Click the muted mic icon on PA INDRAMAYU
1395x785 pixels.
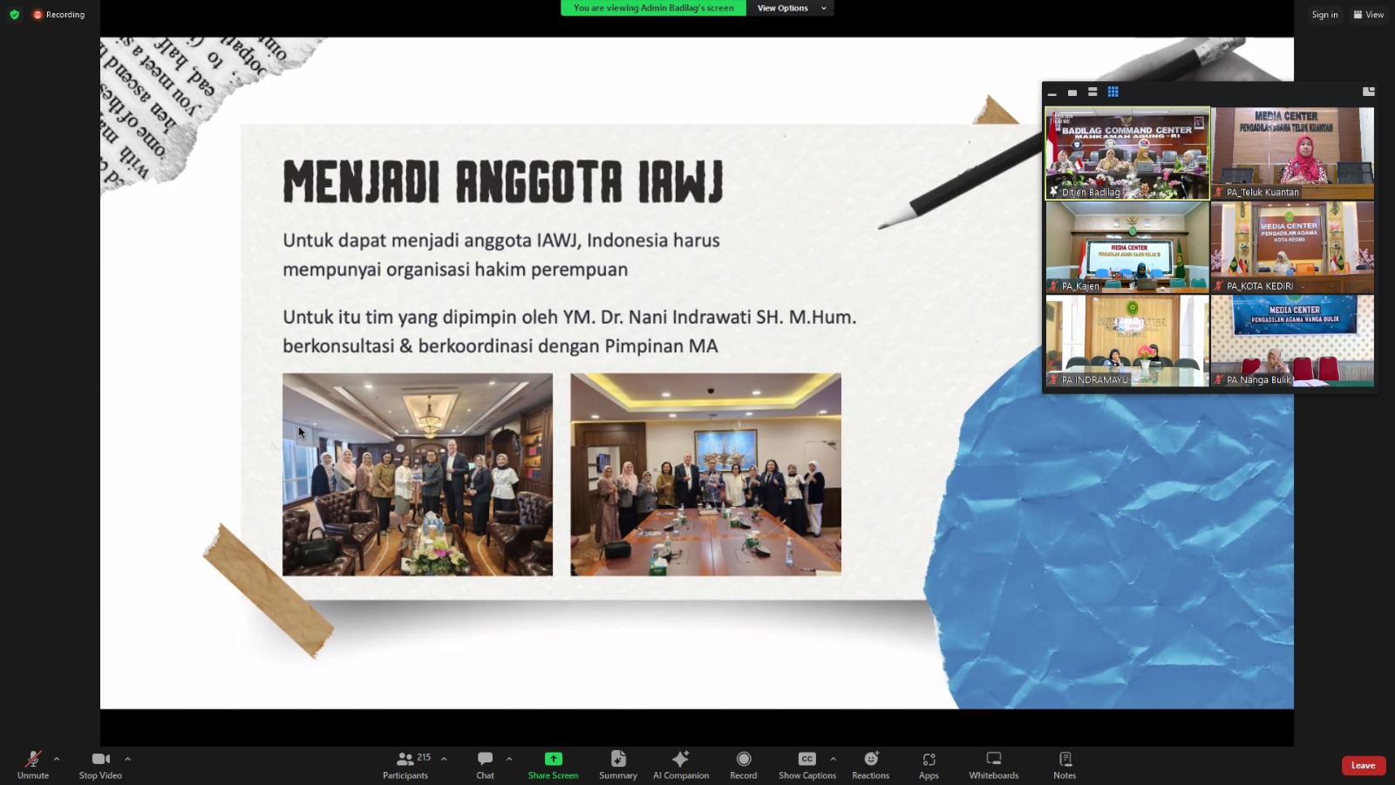pos(1053,379)
